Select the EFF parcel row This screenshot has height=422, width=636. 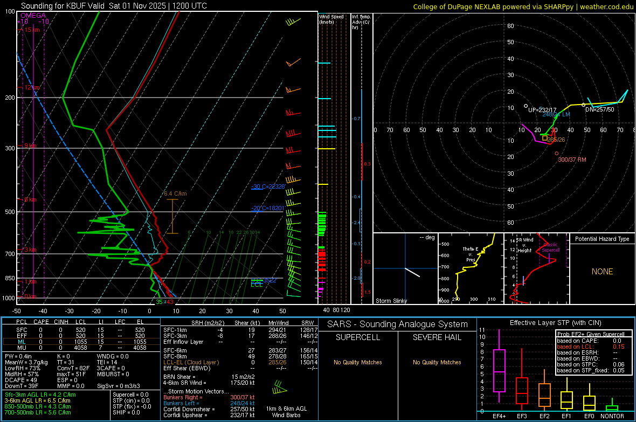coord(81,336)
